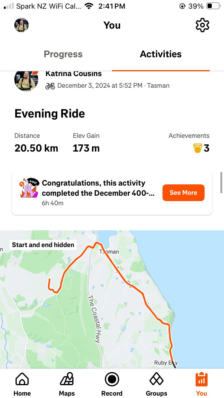Open the Maps tab icon
The image size is (224, 398).
[67, 380]
